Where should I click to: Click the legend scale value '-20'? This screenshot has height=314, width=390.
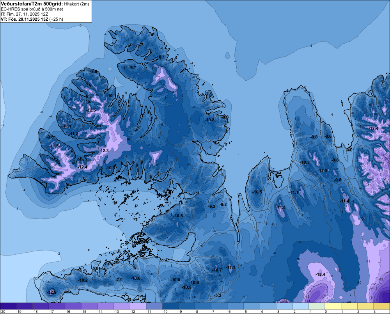click(x=3, y=312)
